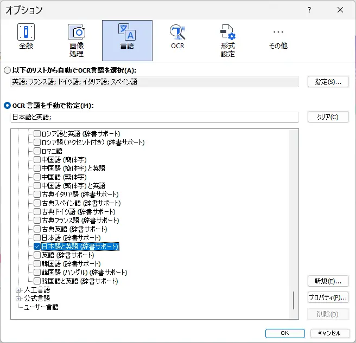Check 韓国語 (辞書サポート) checkbox

point(37,264)
